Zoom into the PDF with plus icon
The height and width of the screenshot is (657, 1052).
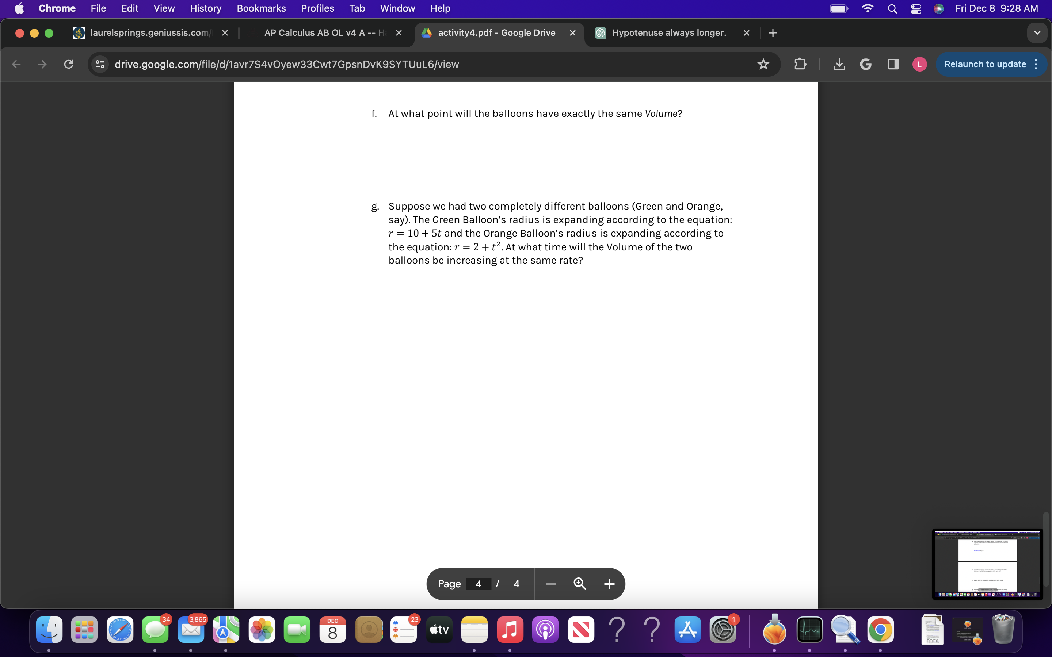[x=609, y=584]
